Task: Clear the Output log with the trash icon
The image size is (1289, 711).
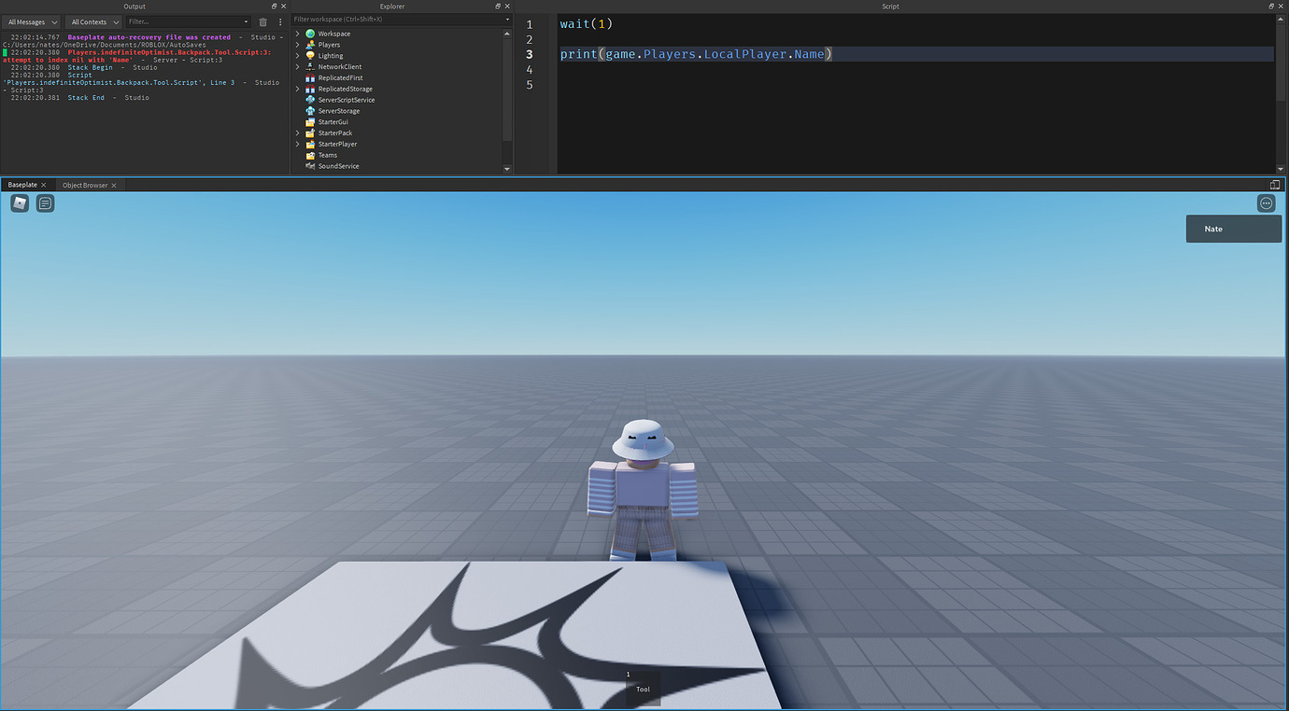Action: point(262,21)
